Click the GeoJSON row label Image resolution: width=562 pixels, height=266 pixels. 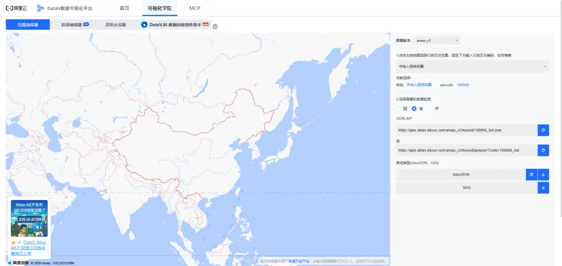(461, 175)
